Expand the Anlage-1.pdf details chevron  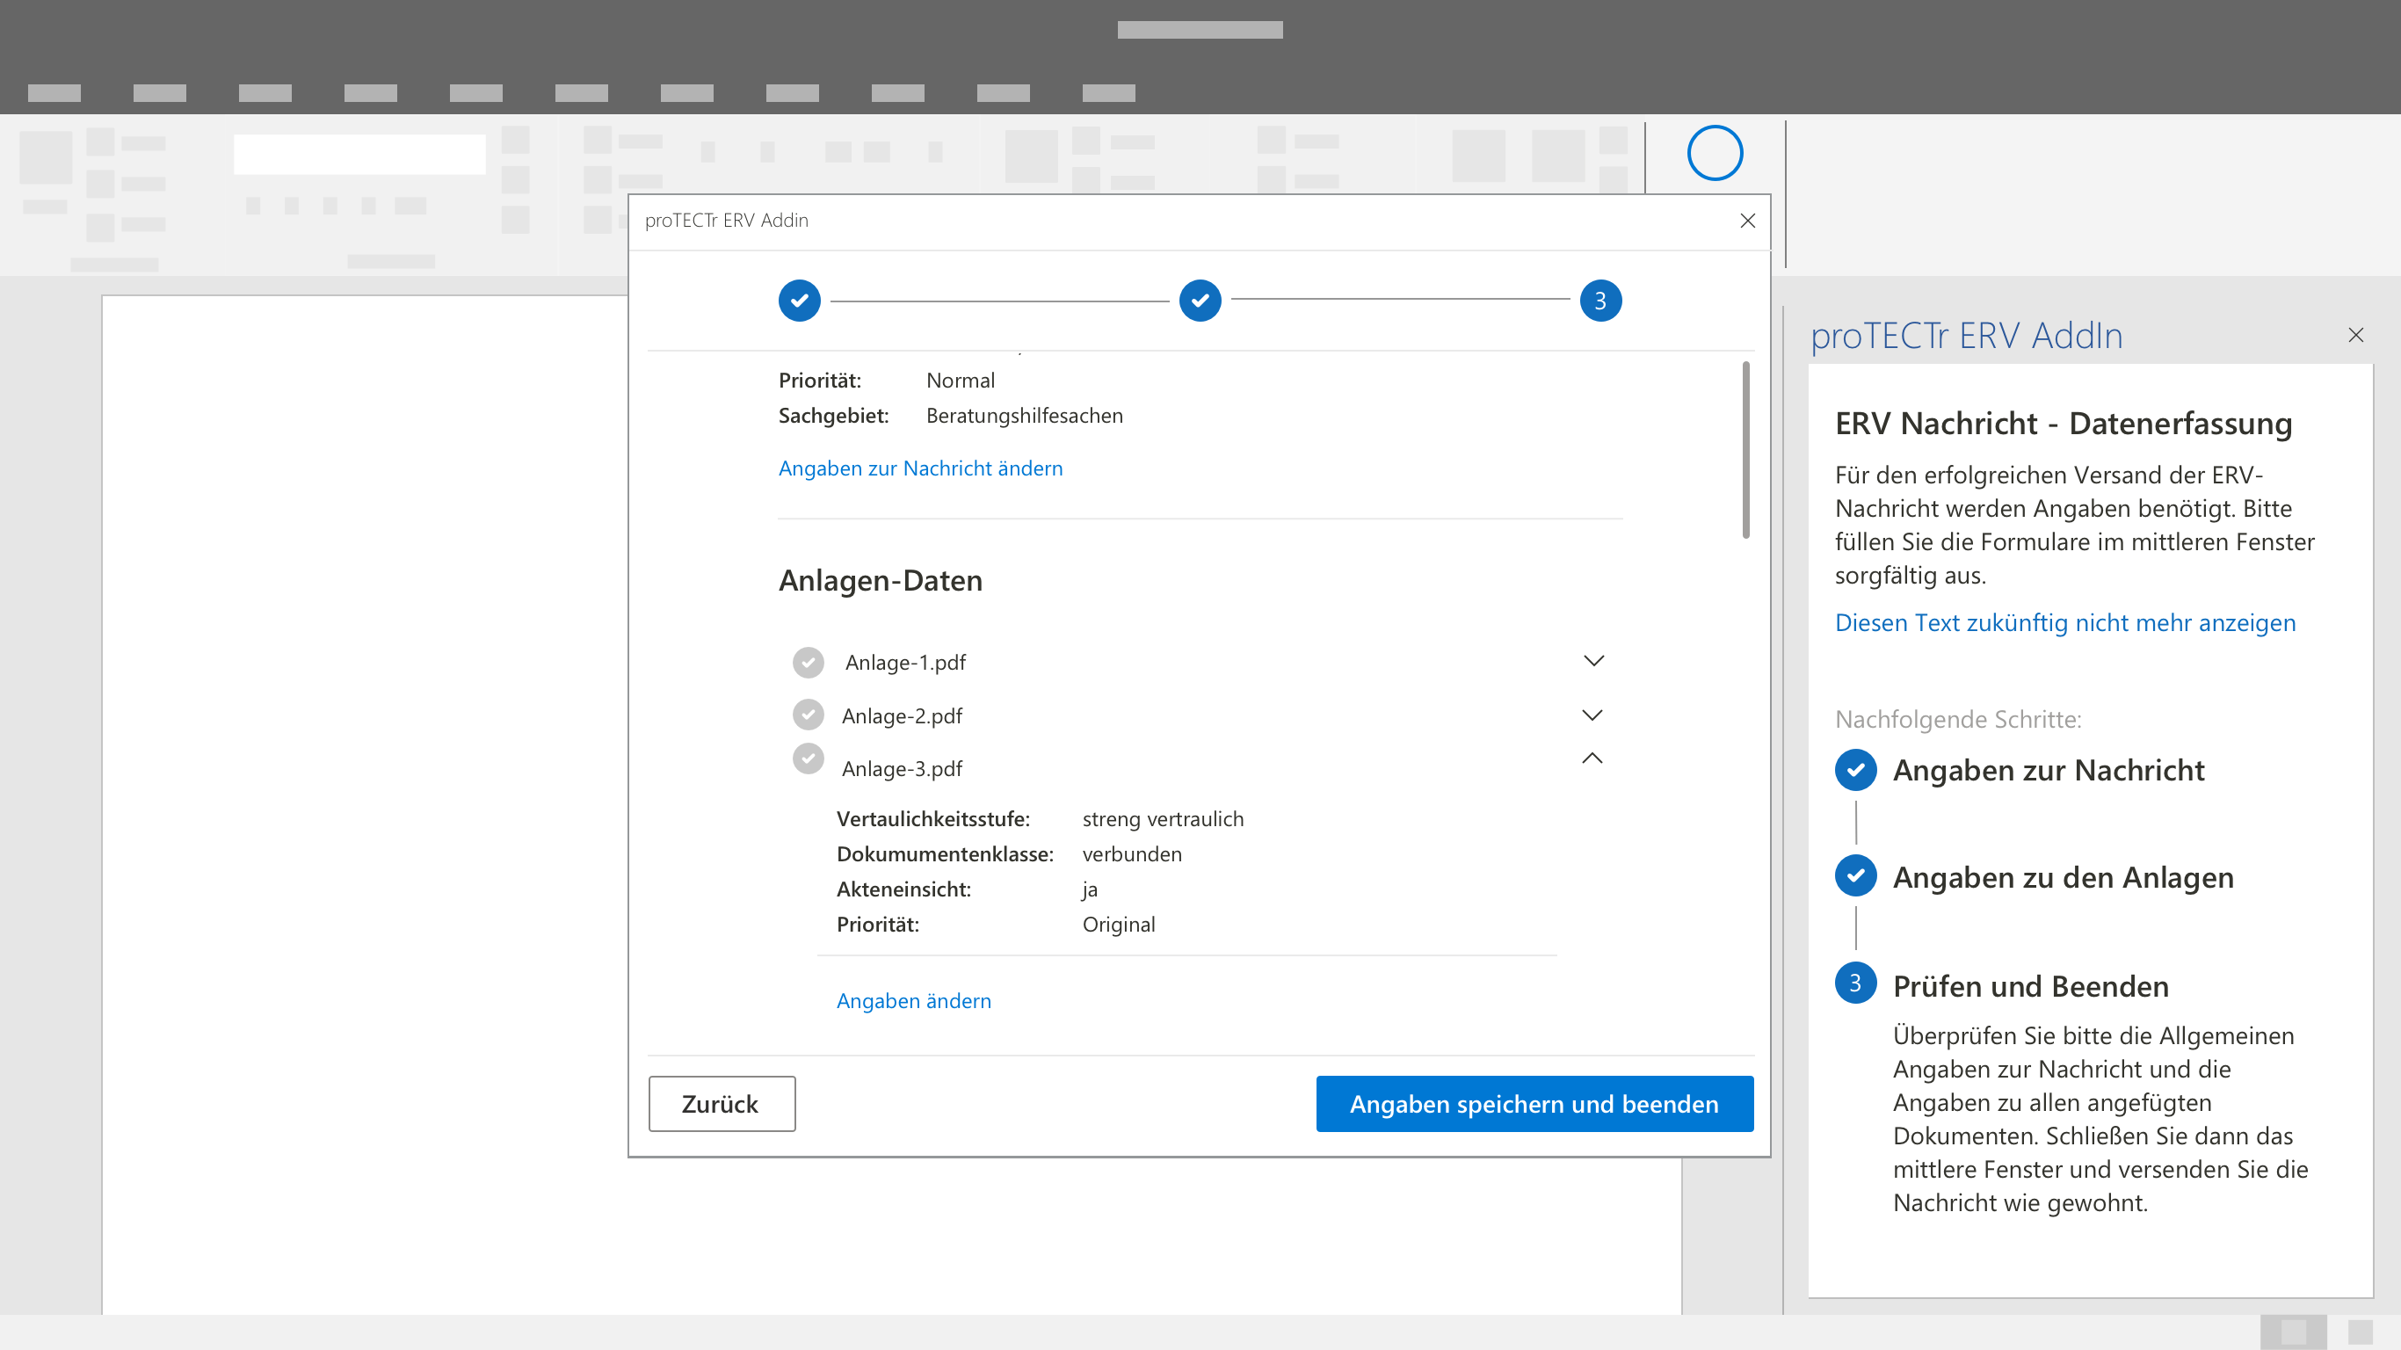point(1592,661)
